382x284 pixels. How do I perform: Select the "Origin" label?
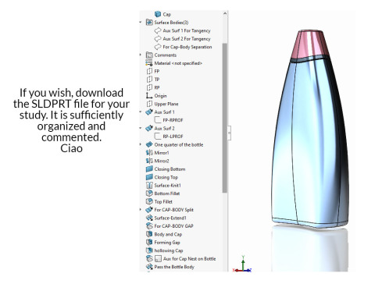pyautogui.click(x=160, y=96)
